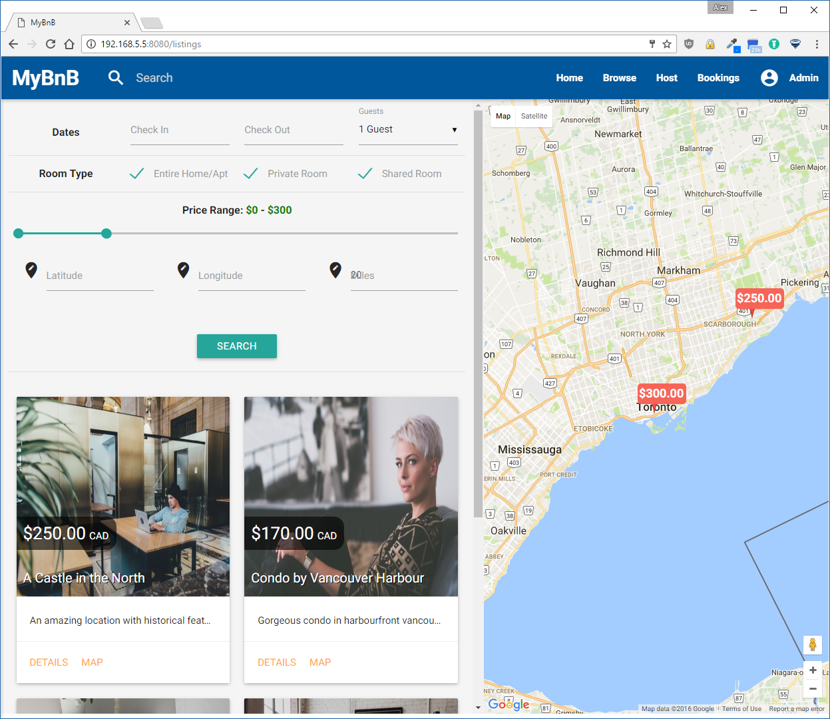
Task: Focus the navbar Search field
Action: click(154, 78)
